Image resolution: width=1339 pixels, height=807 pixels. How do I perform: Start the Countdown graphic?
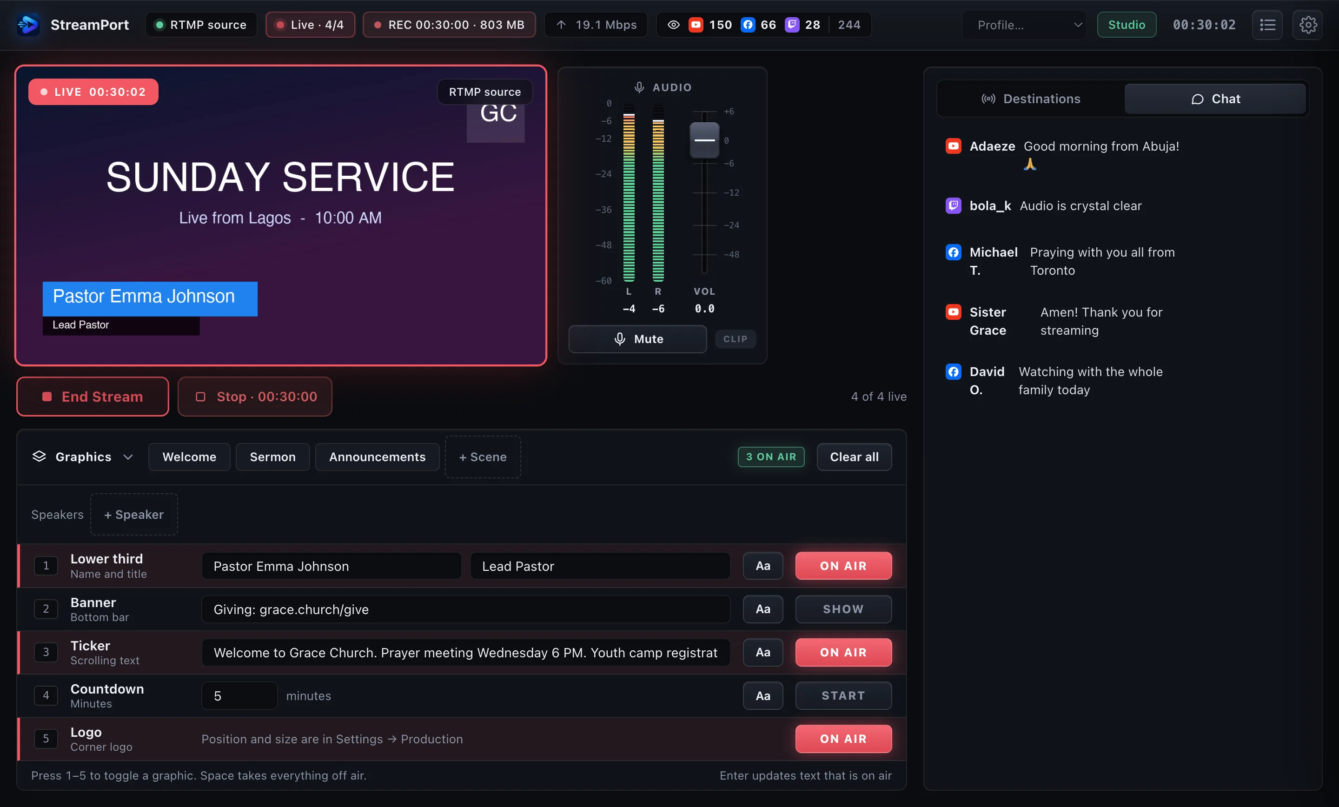pyautogui.click(x=843, y=695)
